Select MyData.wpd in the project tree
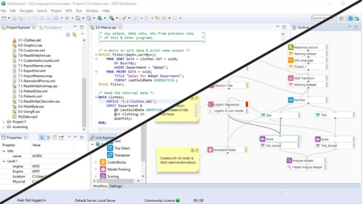 point(27,117)
